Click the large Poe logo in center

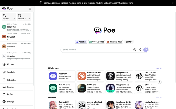[104, 30]
